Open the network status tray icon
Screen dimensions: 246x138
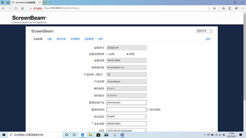coord(216,135)
